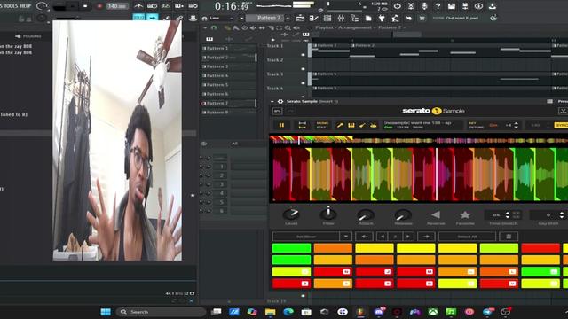Click the microphone recording icon
This screenshot has height=319, width=568.
click(x=424, y=6)
